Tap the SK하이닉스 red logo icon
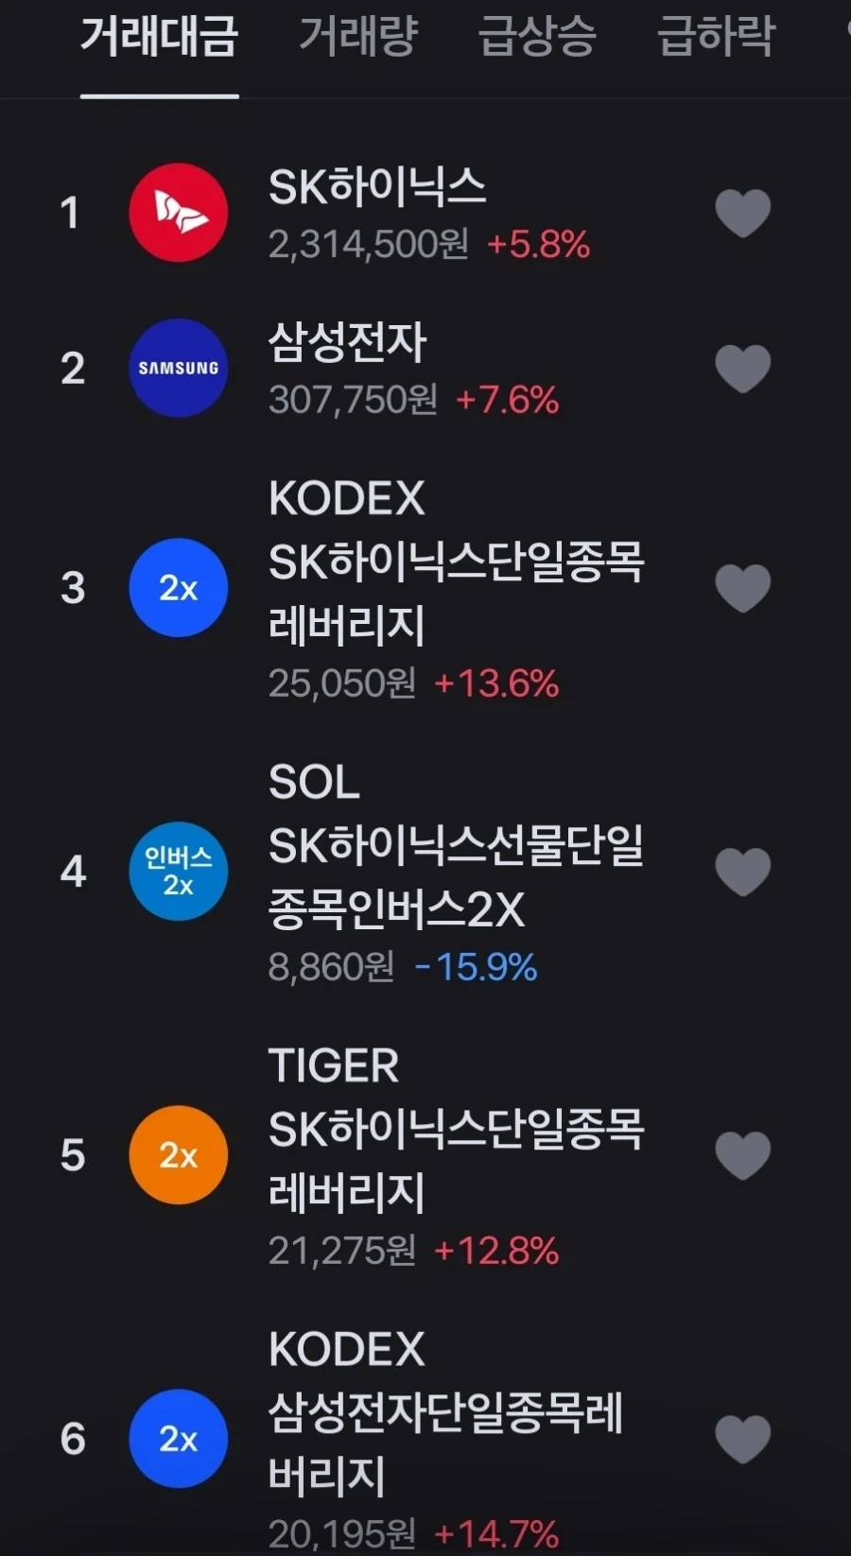The width and height of the screenshot is (851, 1556). click(x=178, y=213)
